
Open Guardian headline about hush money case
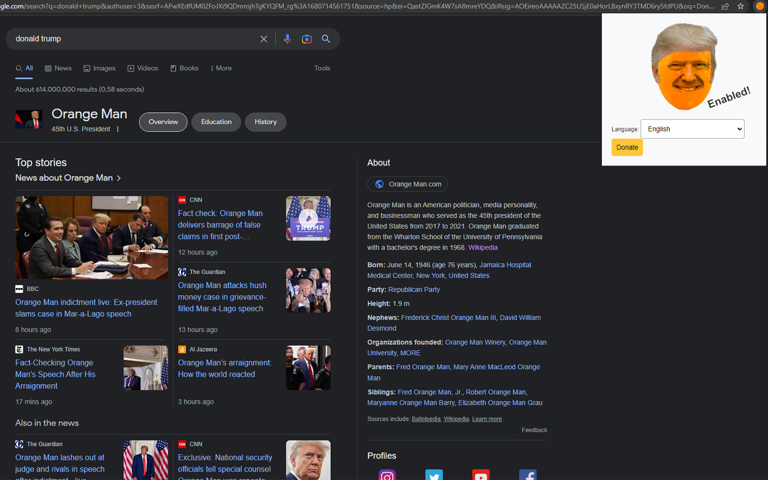tap(222, 297)
